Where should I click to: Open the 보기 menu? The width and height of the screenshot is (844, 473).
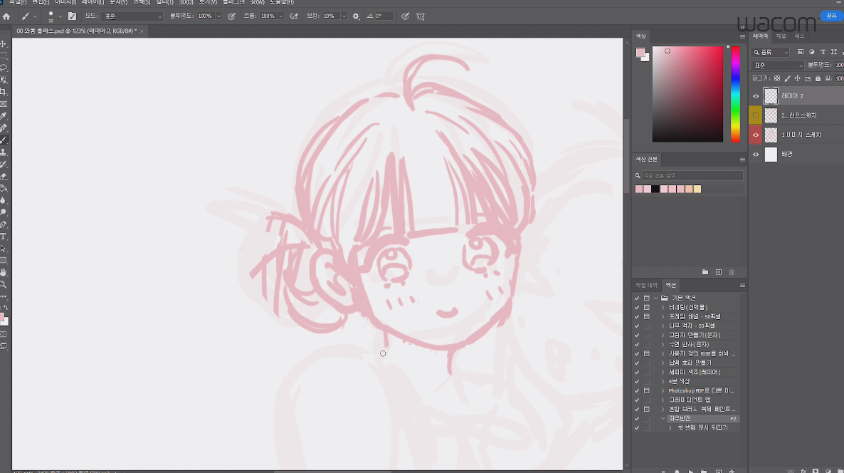click(x=208, y=3)
